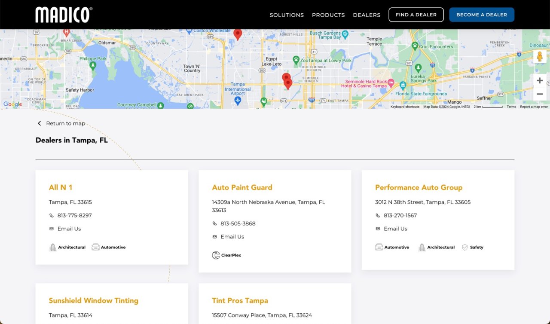Viewport: 550px width, 324px height.
Task: Click the Google logo on the map
Action: coord(12,104)
